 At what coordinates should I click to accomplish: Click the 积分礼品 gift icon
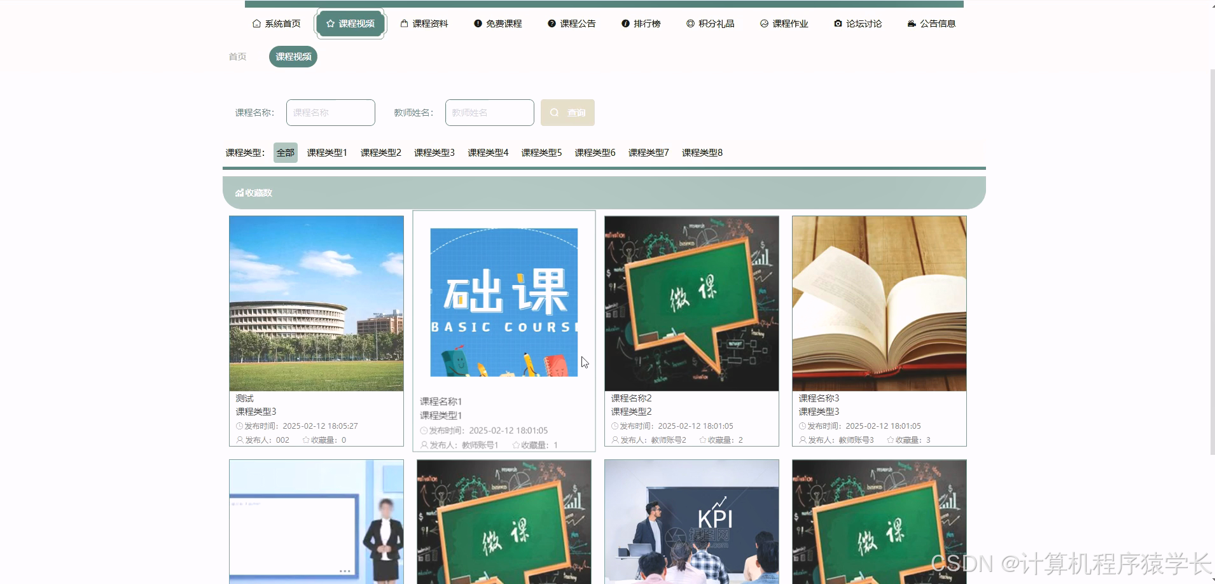691,23
